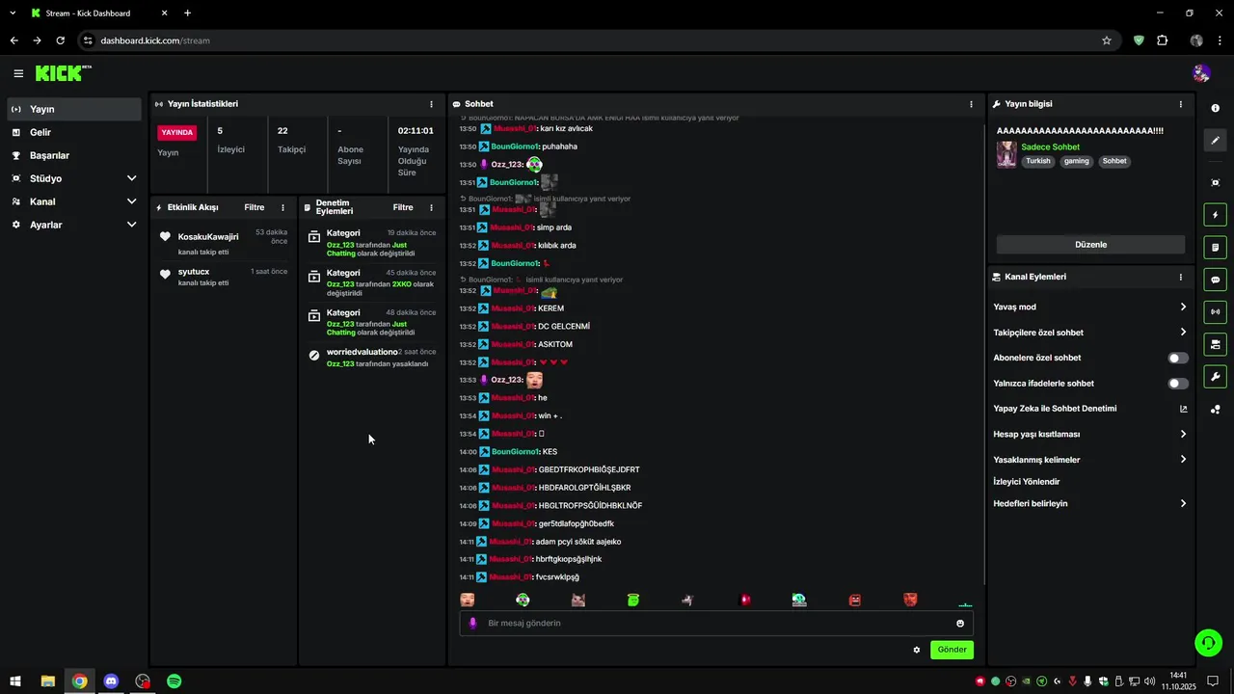Go to Yayın in left navigation
The image size is (1234, 694).
[74, 109]
